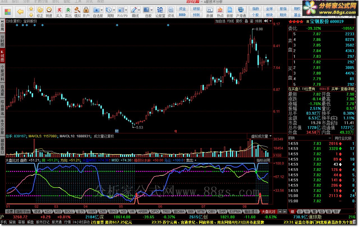Go back with the yellow left arrow
This screenshot has width=359, height=227.
point(20,11)
